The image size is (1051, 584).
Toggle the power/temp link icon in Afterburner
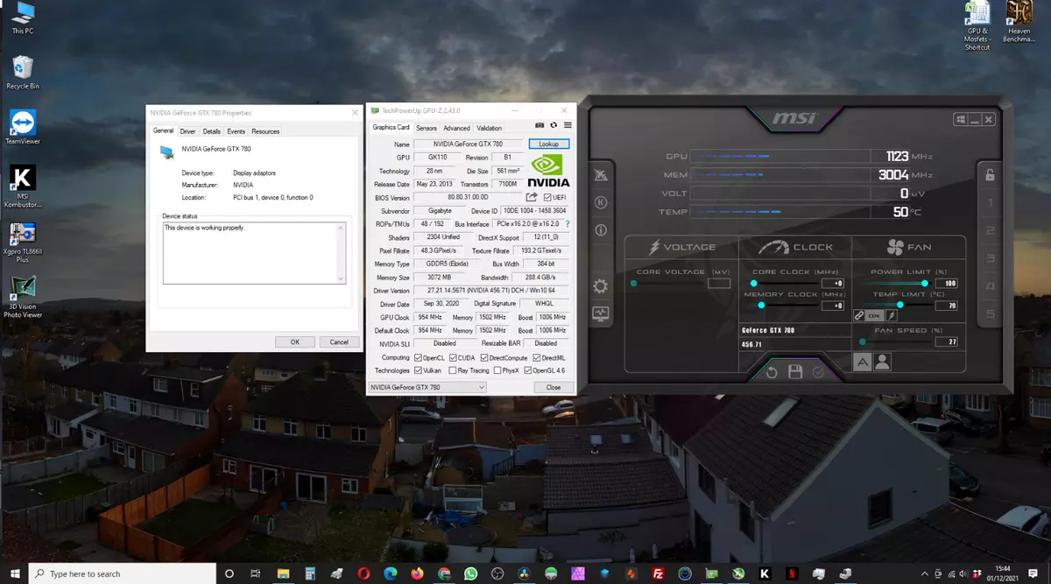pyautogui.click(x=859, y=315)
